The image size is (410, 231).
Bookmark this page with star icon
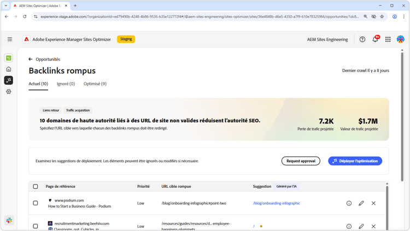pos(382,16)
